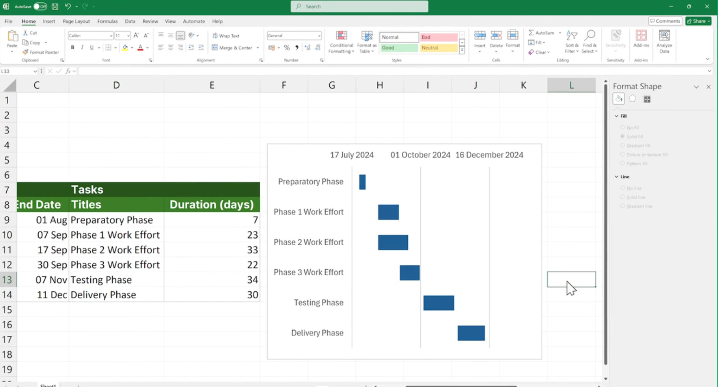Image resolution: width=718 pixels, height=387 pixels.
Task: Apply Underline formatting
Action: [91, 48]
